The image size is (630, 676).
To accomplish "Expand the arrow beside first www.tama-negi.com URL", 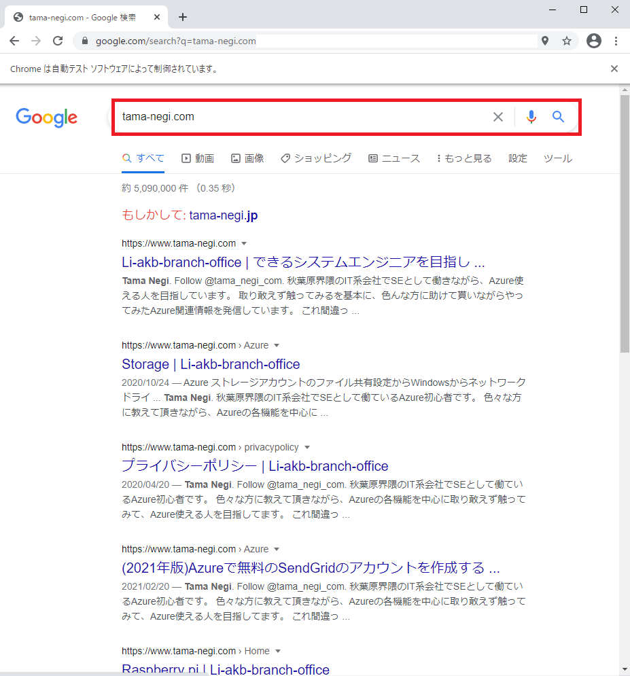I will (x=244, y=244).
